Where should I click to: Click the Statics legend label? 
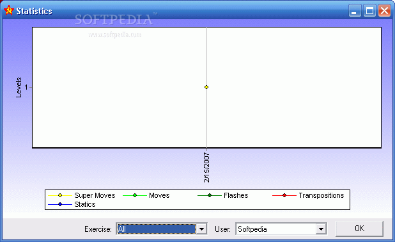click(x=85, y=204)
